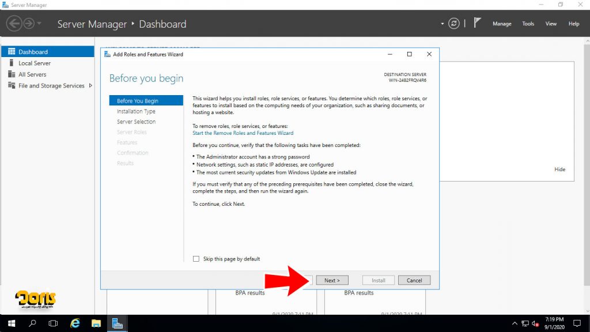590x332 pixels.
Task: Expand the File and Storage Services arrow
Action: click(x=90, y=85)
